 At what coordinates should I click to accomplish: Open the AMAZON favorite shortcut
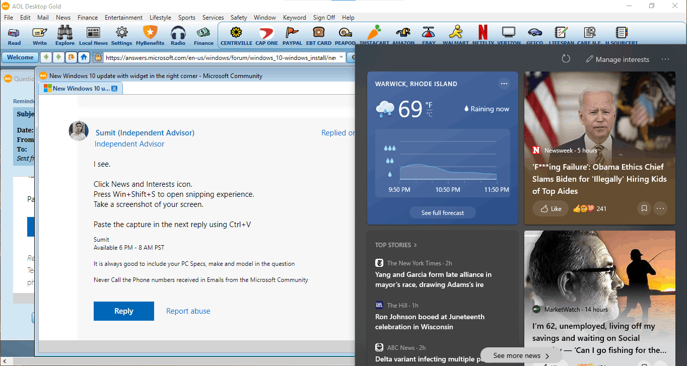tap(403, 36)
